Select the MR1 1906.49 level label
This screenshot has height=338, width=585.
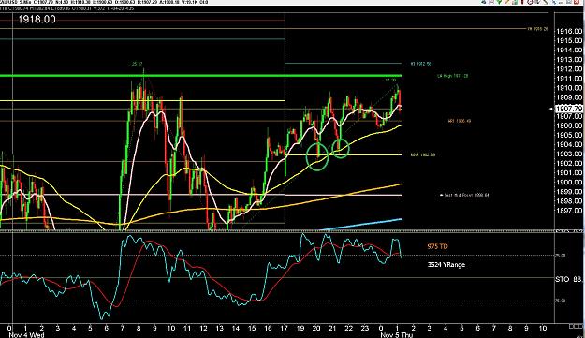click(459, 121)
